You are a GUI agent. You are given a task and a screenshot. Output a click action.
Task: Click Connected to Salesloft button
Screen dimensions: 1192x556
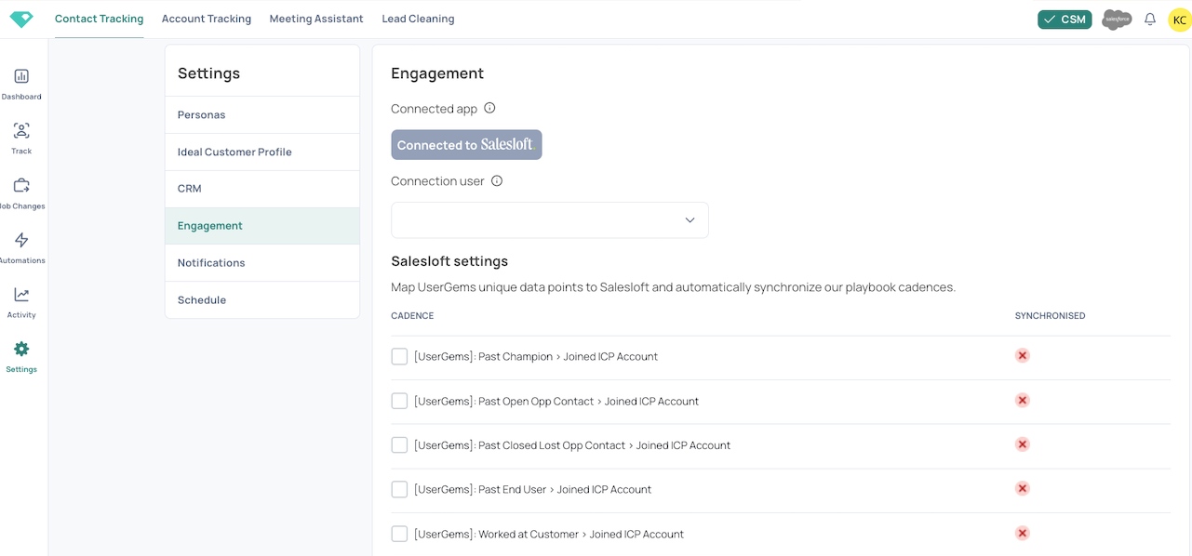tap(466, 144)
